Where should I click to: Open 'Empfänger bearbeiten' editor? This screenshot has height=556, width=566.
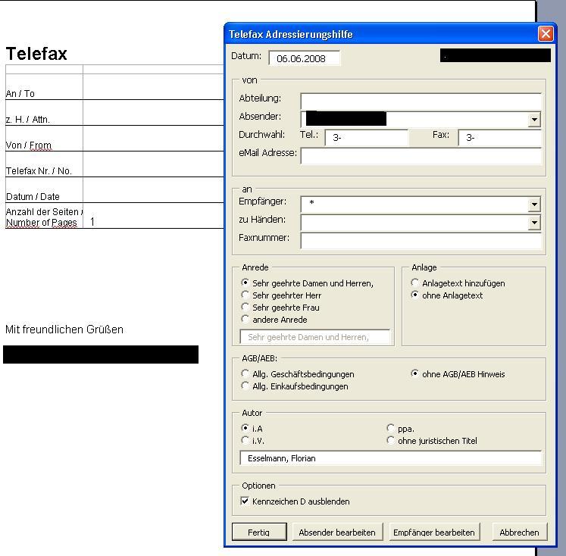tap(433, 533)
